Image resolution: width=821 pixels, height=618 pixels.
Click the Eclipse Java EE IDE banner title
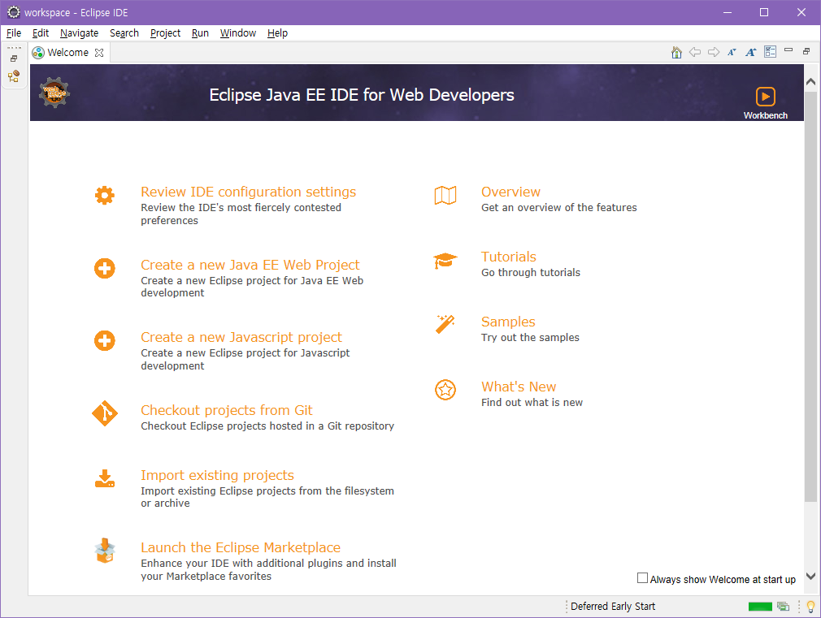[361, 95]
